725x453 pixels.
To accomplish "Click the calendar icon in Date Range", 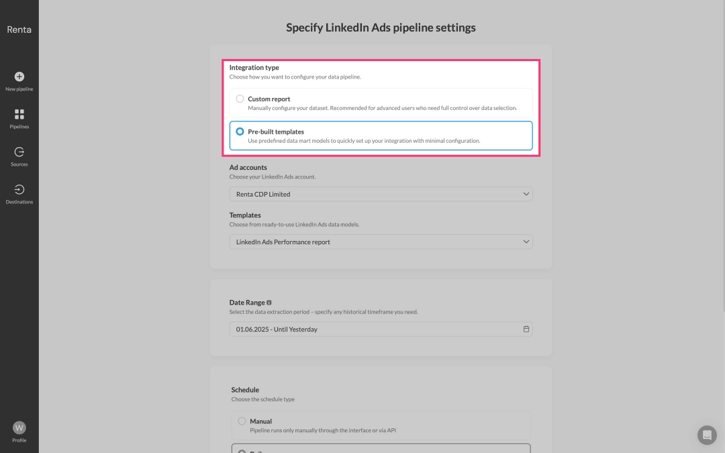I will 526,330.
